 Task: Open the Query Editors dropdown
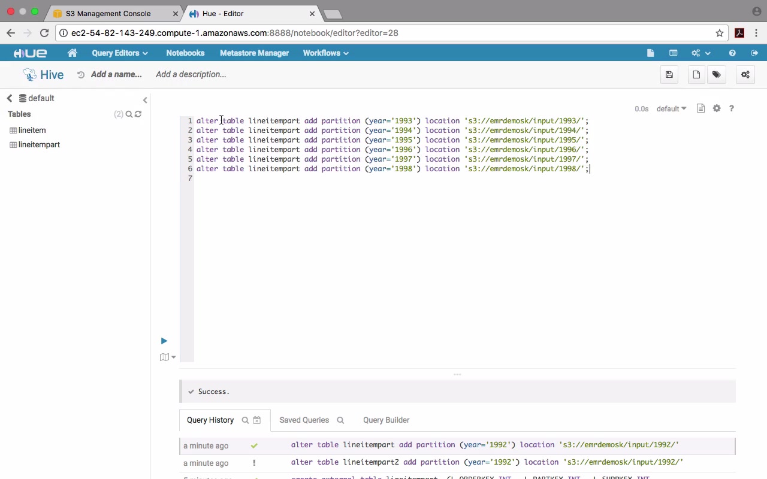[119, 53]
